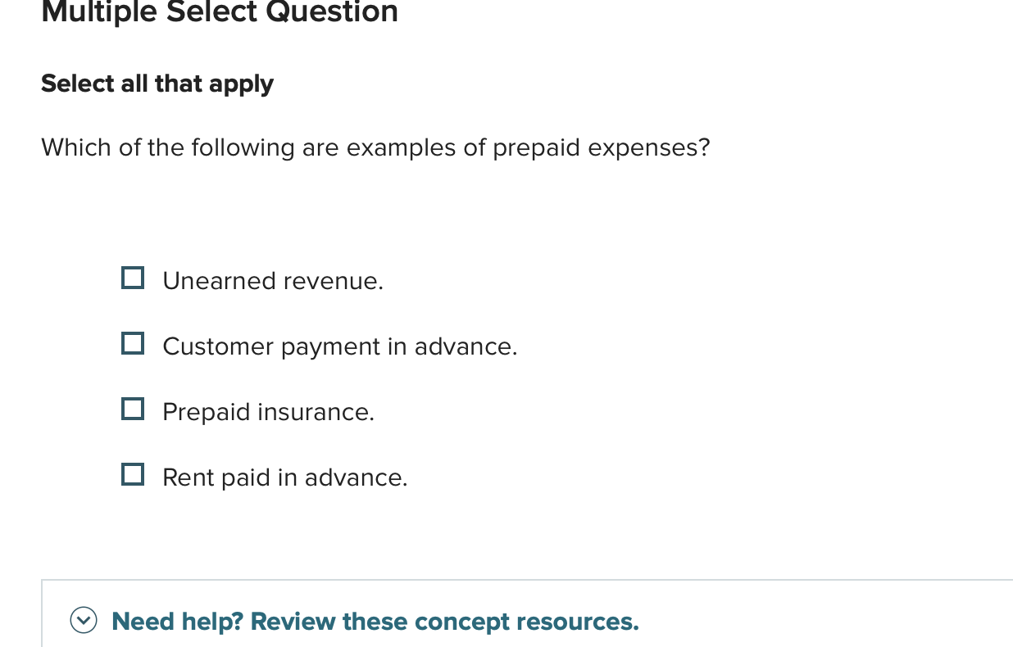Select Customer payment in advance option
1013x647 pixels.
(133, 343)
